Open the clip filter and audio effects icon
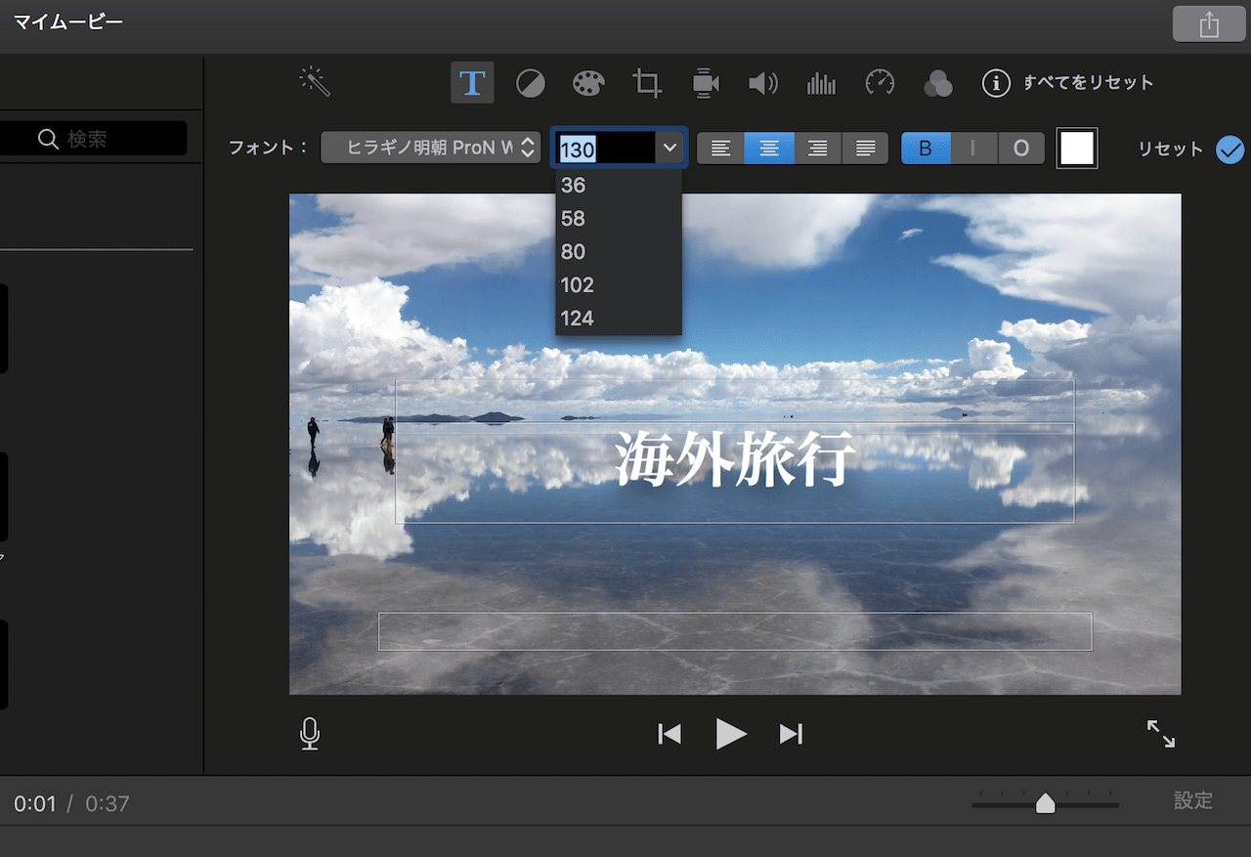Screen dimensions: 1251x857 [x=938, y=84]
